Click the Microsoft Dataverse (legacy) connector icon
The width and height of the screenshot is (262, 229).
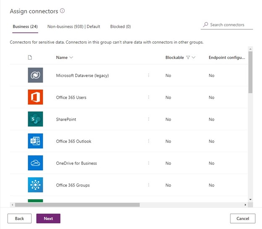pos(35,76)
